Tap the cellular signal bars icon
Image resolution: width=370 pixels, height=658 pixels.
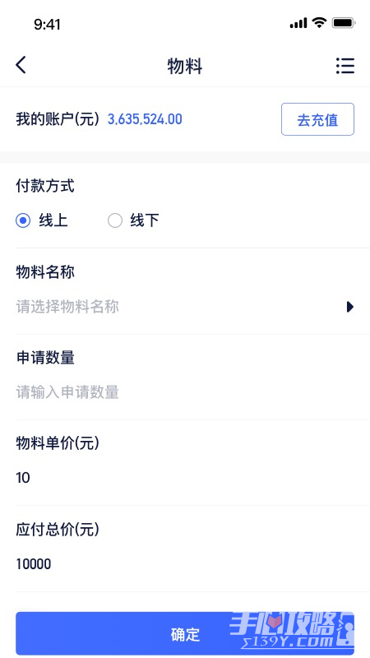click(x=298, y=24)
